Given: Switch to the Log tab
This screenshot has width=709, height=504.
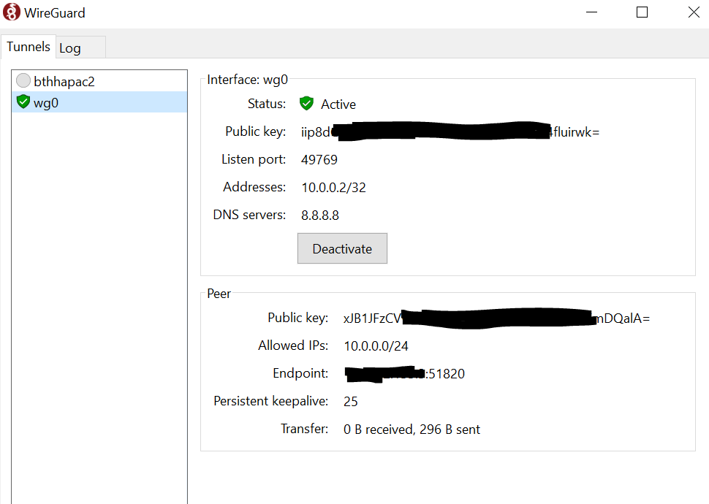Looking at the screenshot, I should click(x=70, y=48).
